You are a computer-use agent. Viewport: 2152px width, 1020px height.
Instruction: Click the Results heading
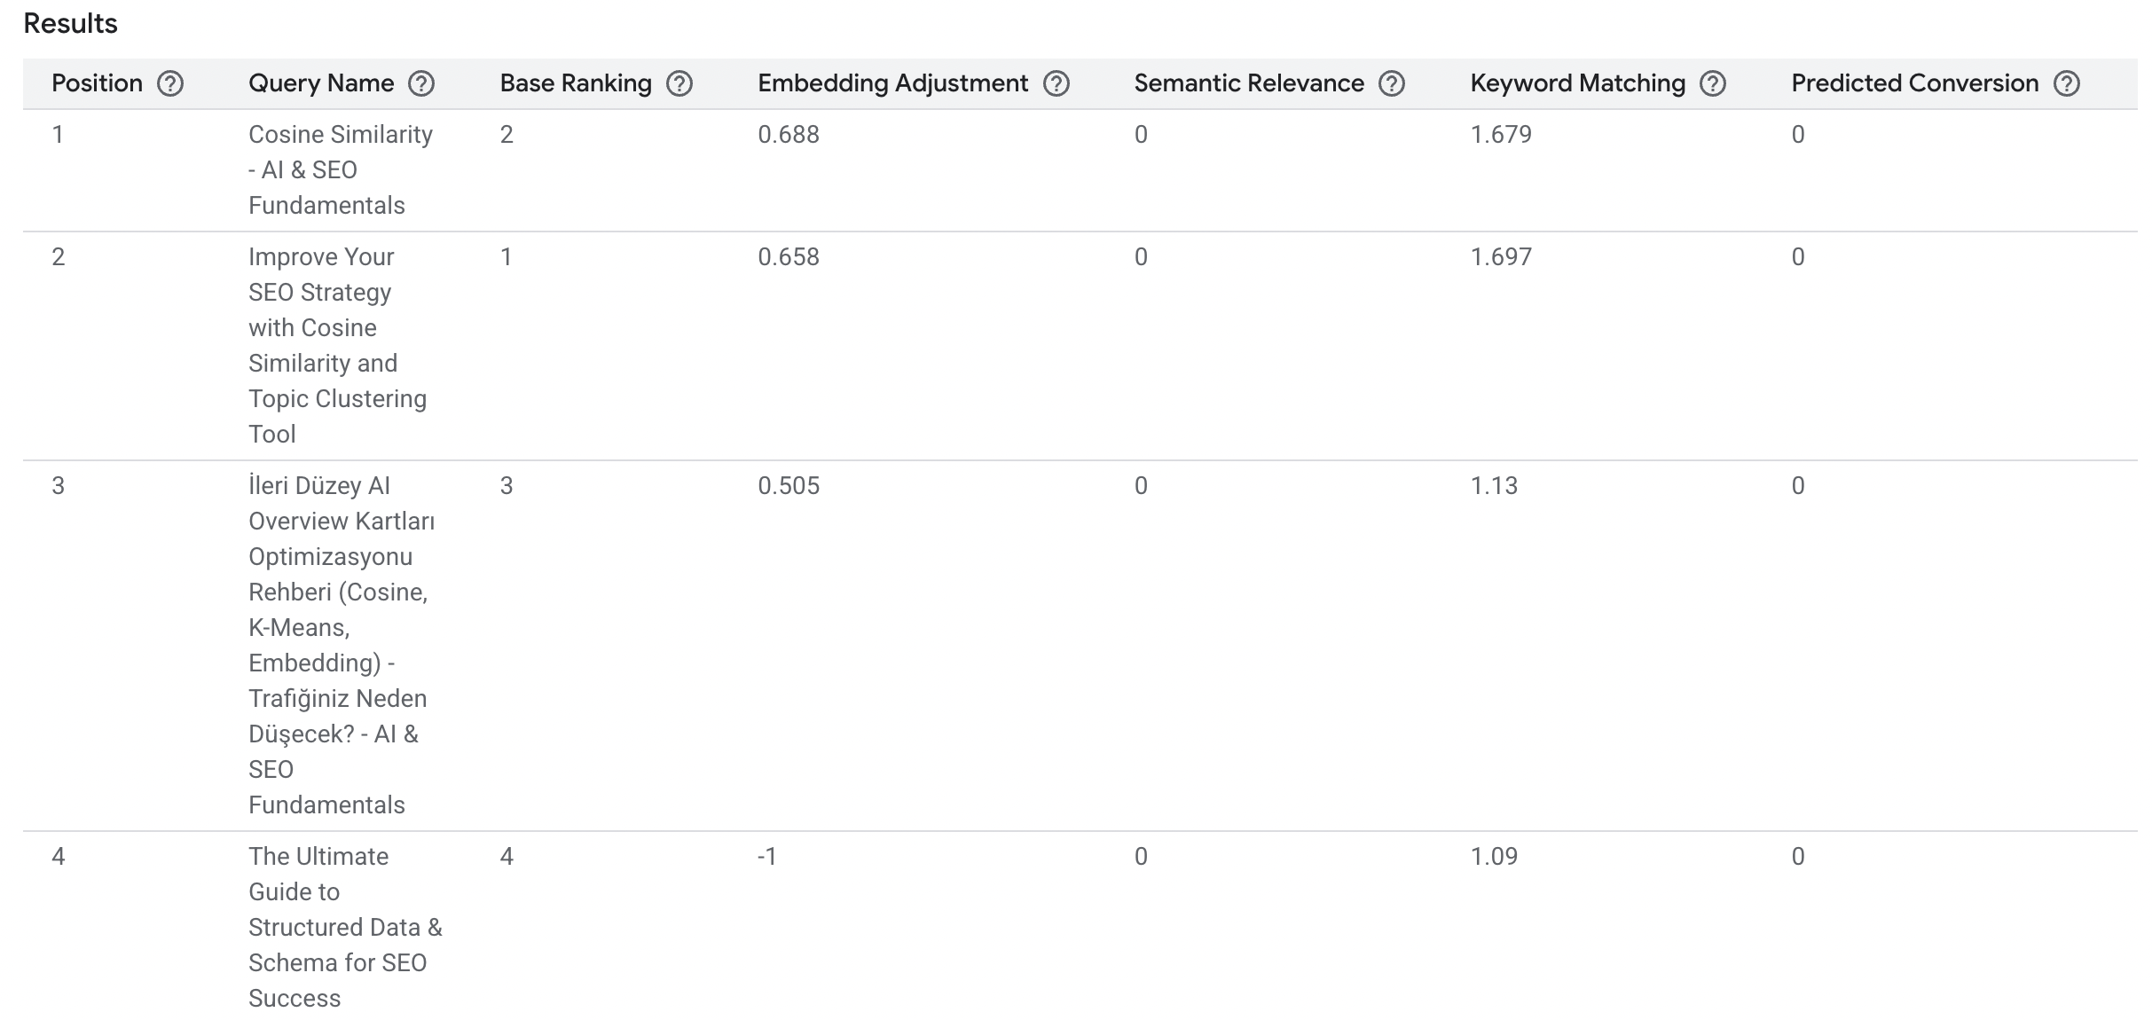coord(70,24)
